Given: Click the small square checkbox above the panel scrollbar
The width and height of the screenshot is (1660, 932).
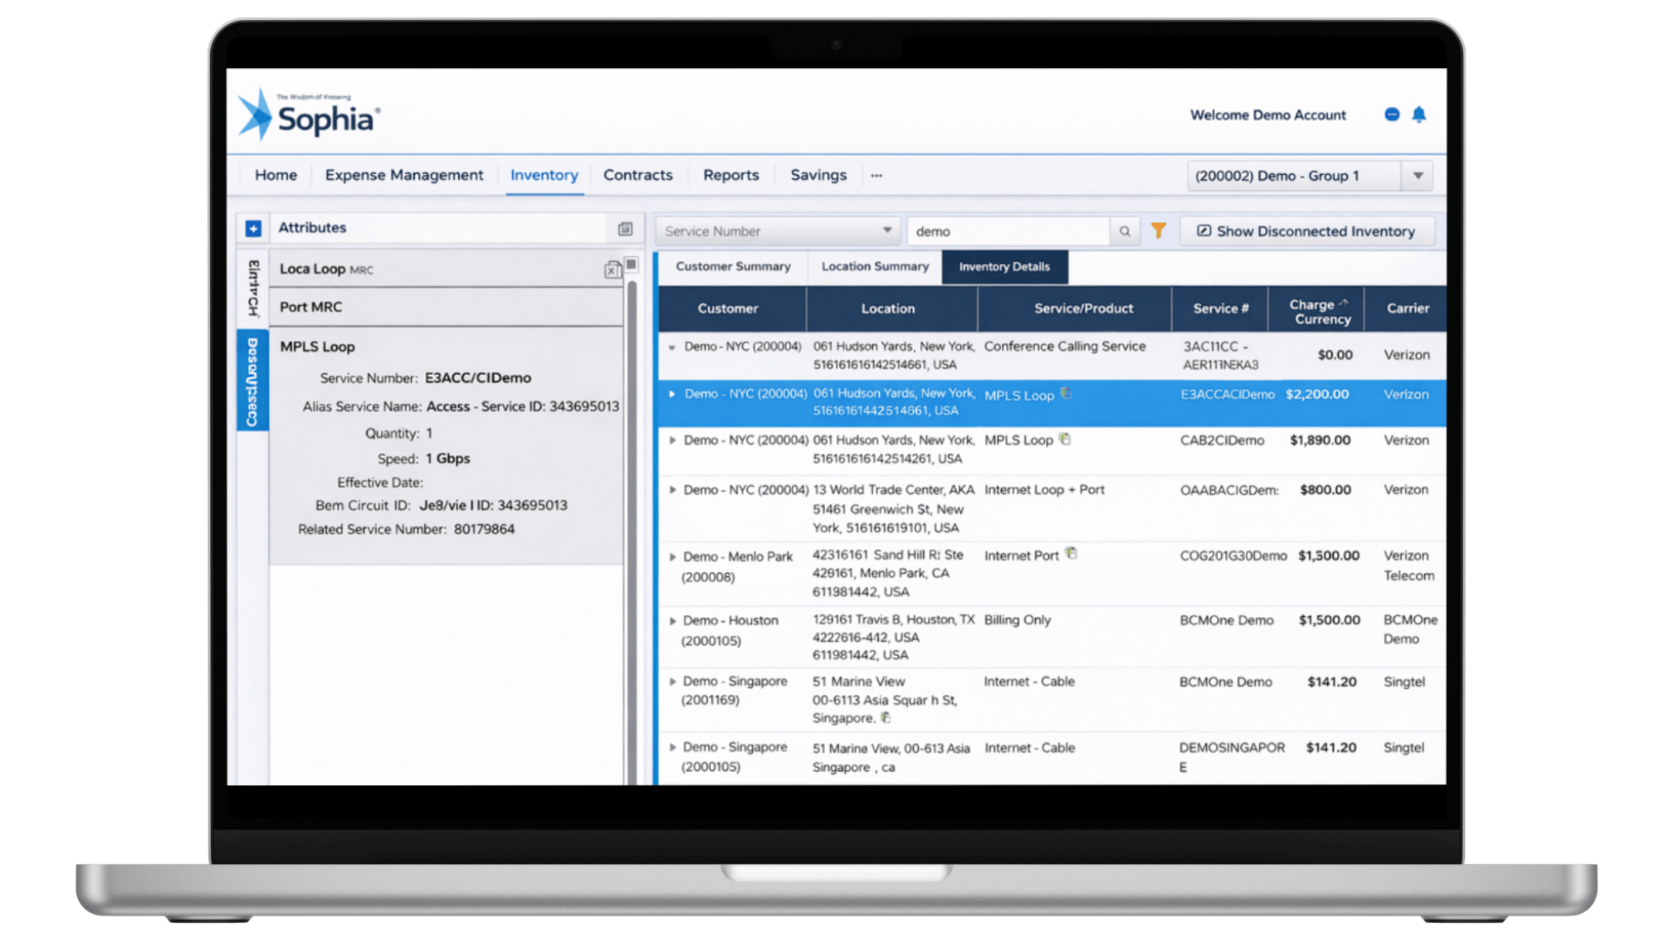Looking at the screenshot, I should tap(632, 265).
